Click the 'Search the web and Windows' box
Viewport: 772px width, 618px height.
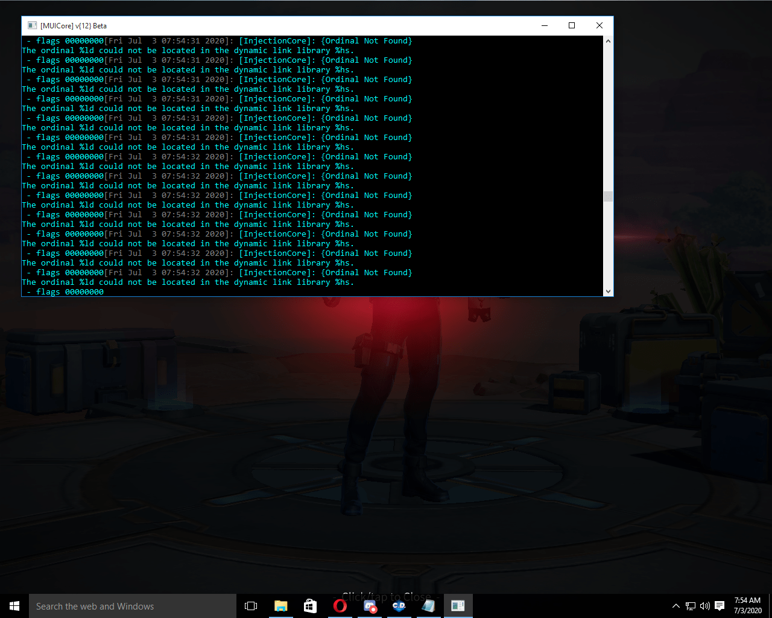click(x=133, y=606)
